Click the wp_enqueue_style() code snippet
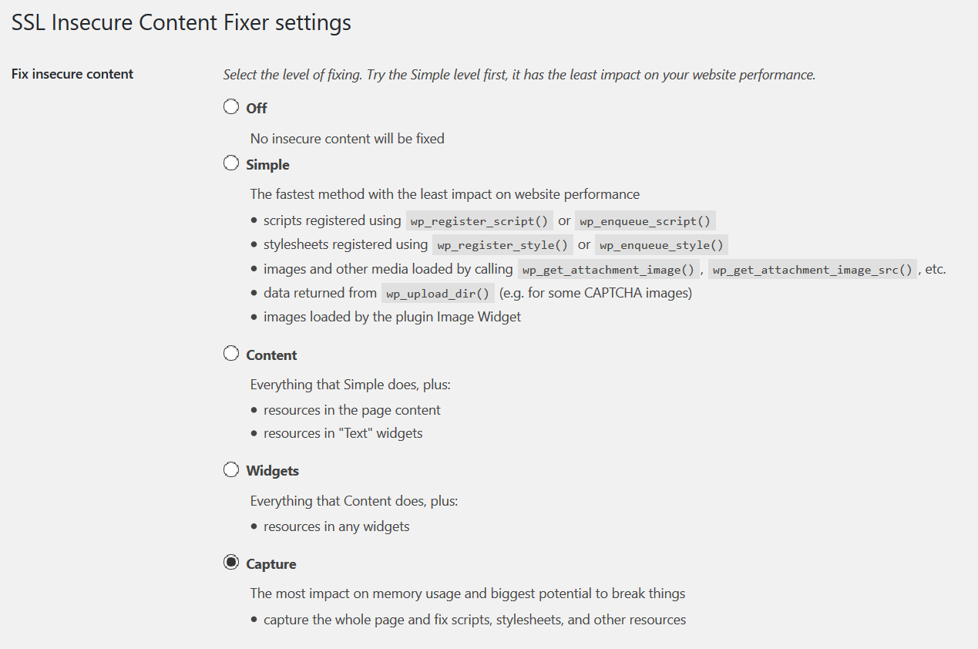The width and height of the screenshot is (978, 649). pos(661,245)
